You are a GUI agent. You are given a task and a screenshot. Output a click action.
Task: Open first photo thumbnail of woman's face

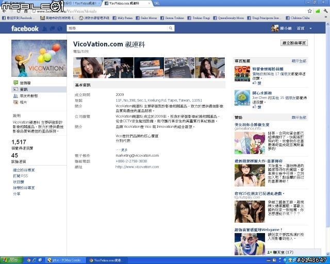point(88,68)
